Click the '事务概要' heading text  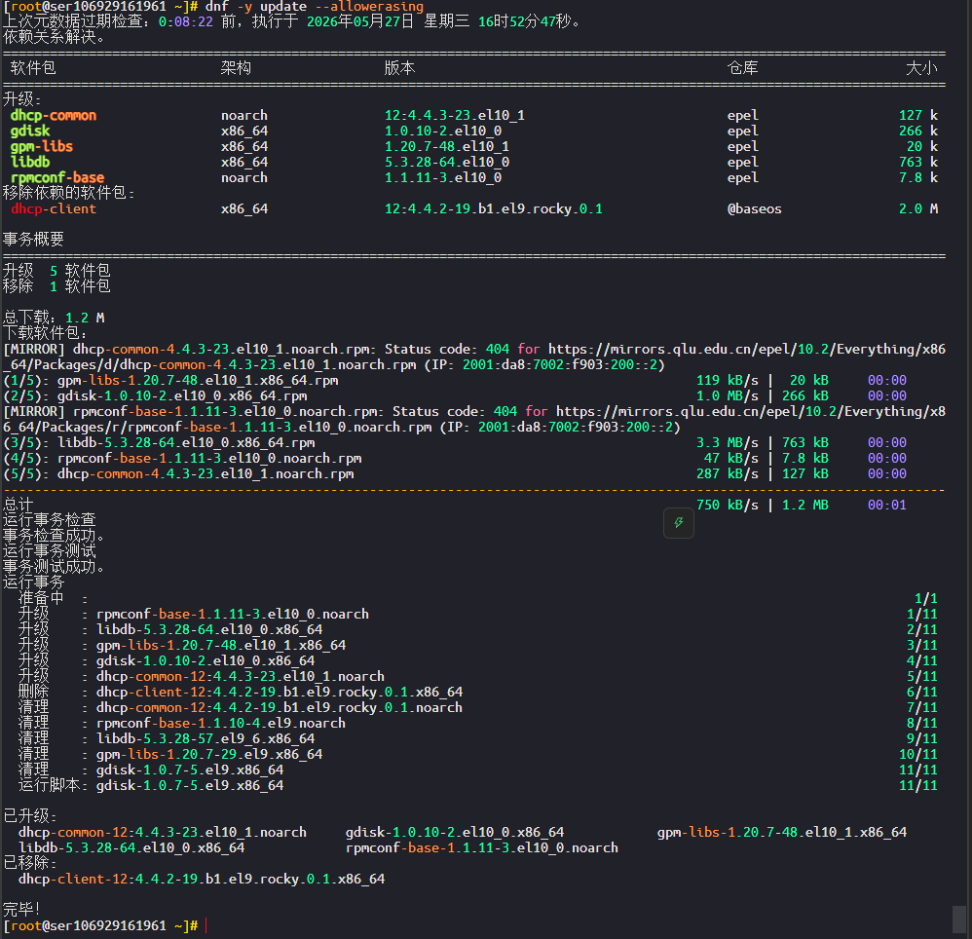(x=33, y=240)
